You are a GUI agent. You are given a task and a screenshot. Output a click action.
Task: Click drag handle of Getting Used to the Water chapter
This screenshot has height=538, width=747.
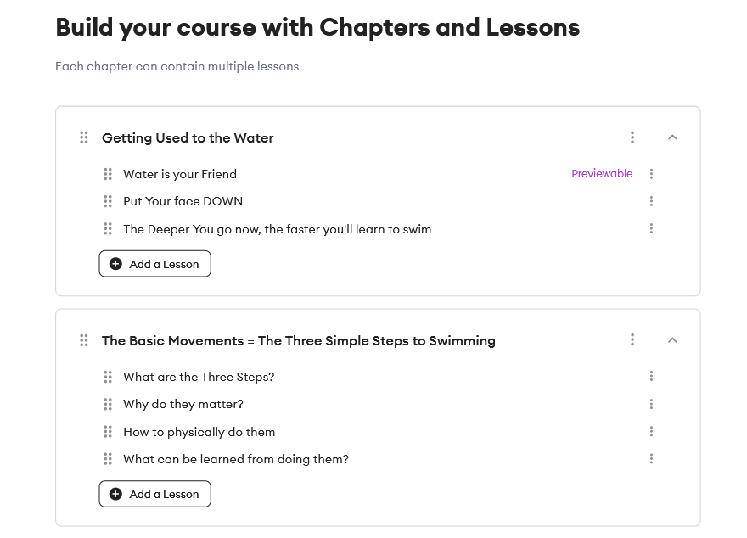tap(84, 137)
